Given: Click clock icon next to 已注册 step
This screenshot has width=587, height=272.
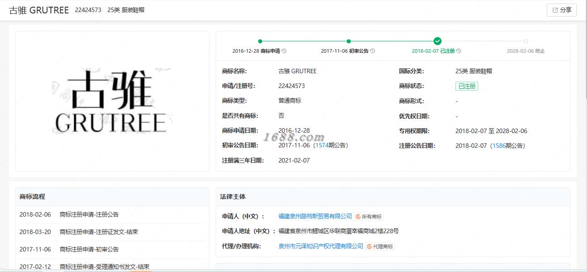Looking at the screenshot, I should pyautogui.click(x=459, y=51).
